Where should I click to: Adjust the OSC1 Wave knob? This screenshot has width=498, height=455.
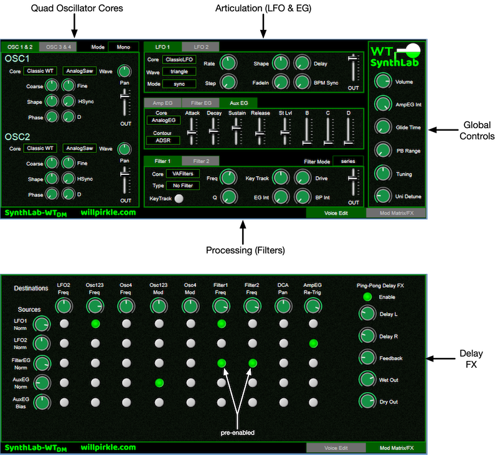tap(124, 71)
